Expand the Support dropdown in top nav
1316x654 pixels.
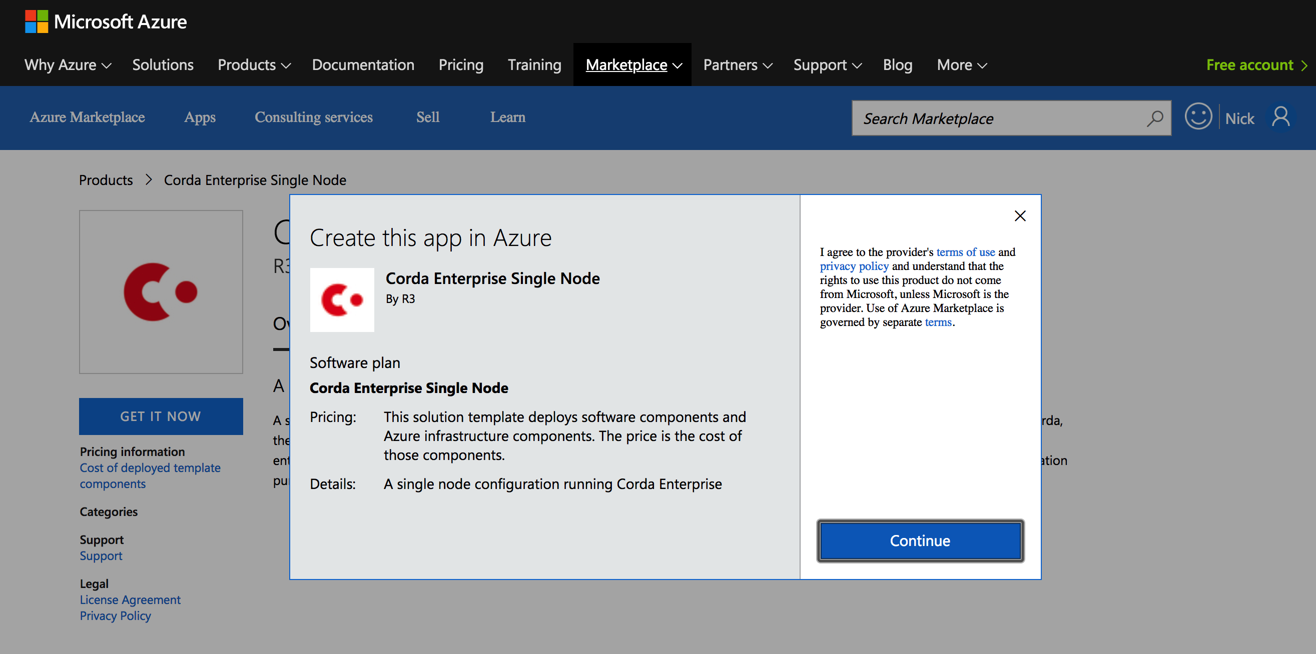click(827, 65)
